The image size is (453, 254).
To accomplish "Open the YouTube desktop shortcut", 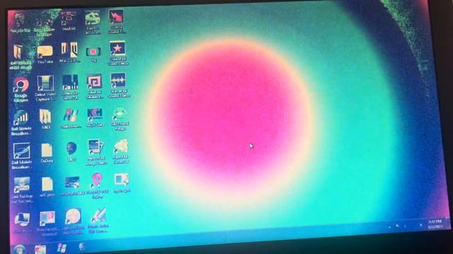I will pyautogui.click(x=45, y=54).
